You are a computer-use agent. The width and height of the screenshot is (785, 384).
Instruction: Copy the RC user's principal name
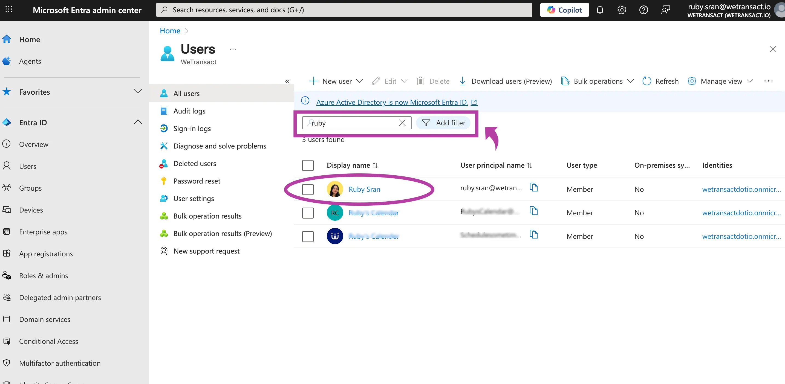coord(533,211)
